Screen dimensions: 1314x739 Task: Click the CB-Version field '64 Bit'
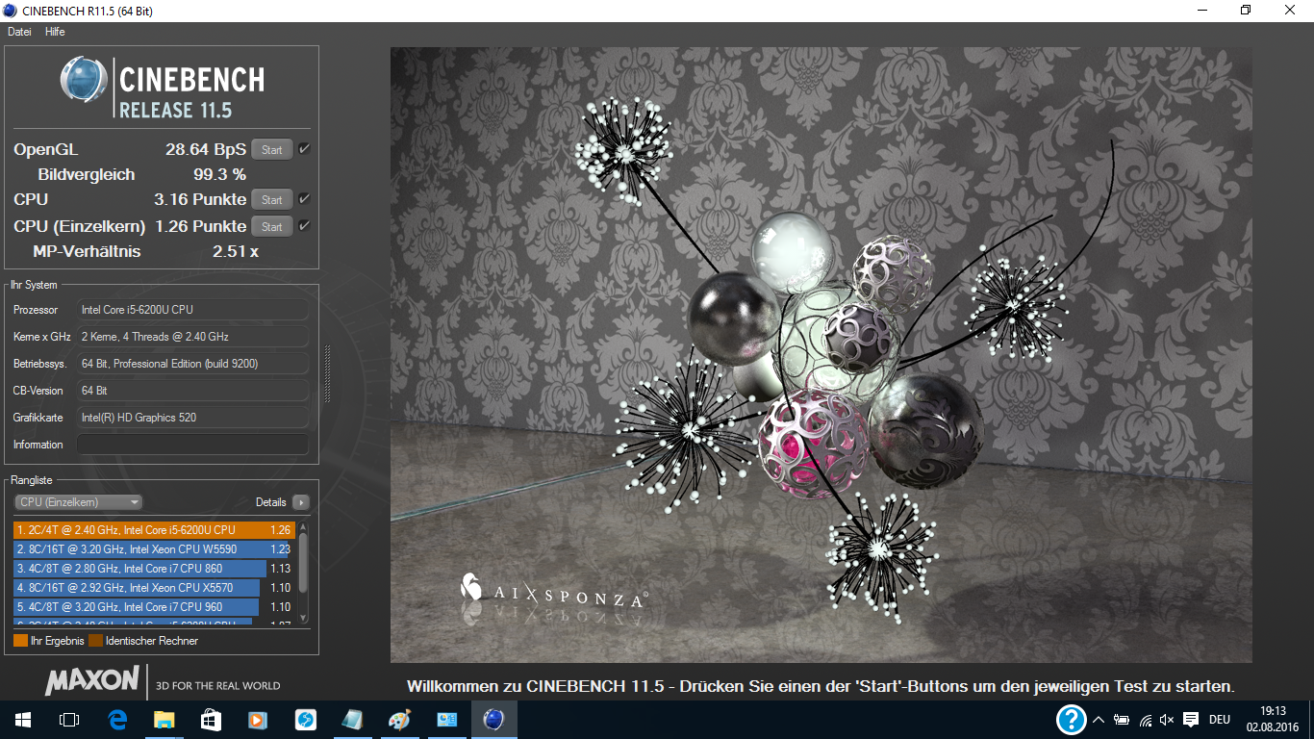coord(192,391)
